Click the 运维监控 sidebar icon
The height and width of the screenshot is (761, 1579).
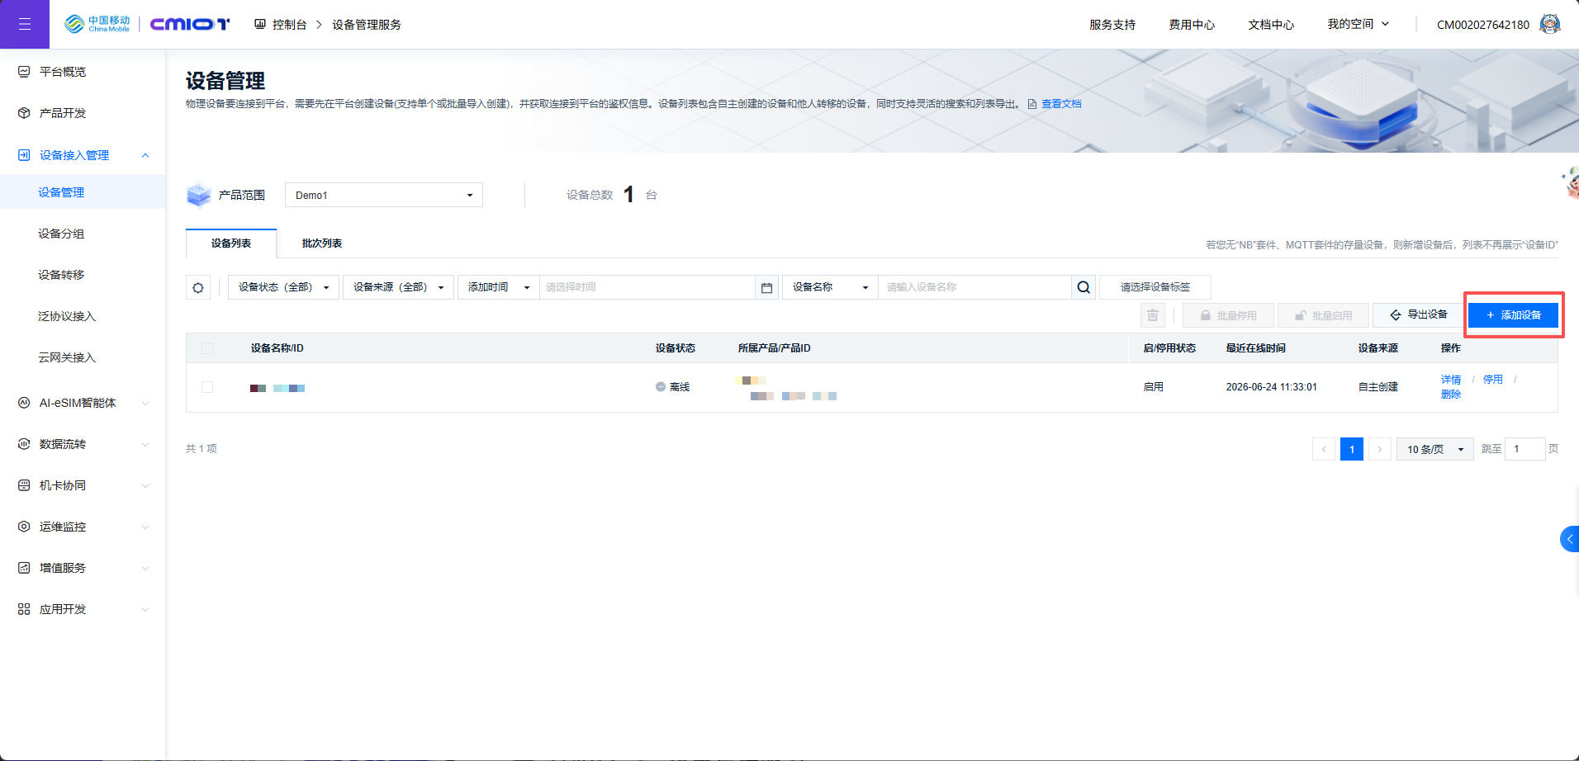coord(24,527)
